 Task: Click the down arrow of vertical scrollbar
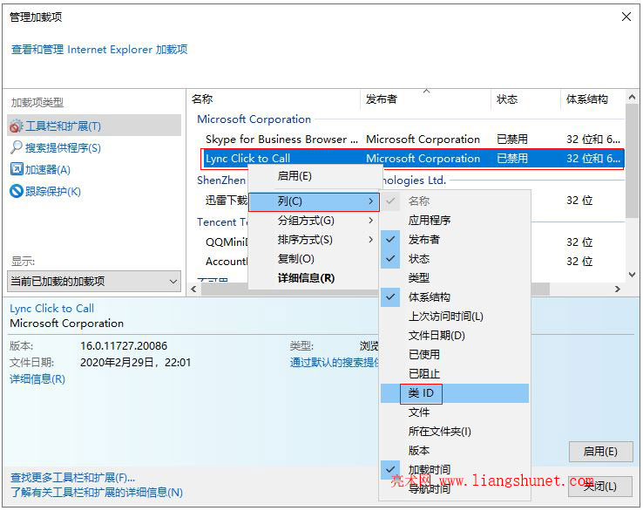(632, 275)
